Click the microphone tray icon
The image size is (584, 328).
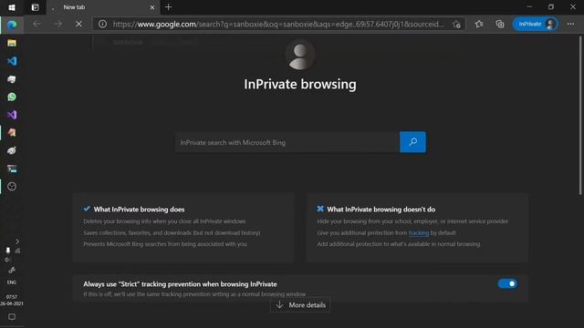[x=8, y=251]
